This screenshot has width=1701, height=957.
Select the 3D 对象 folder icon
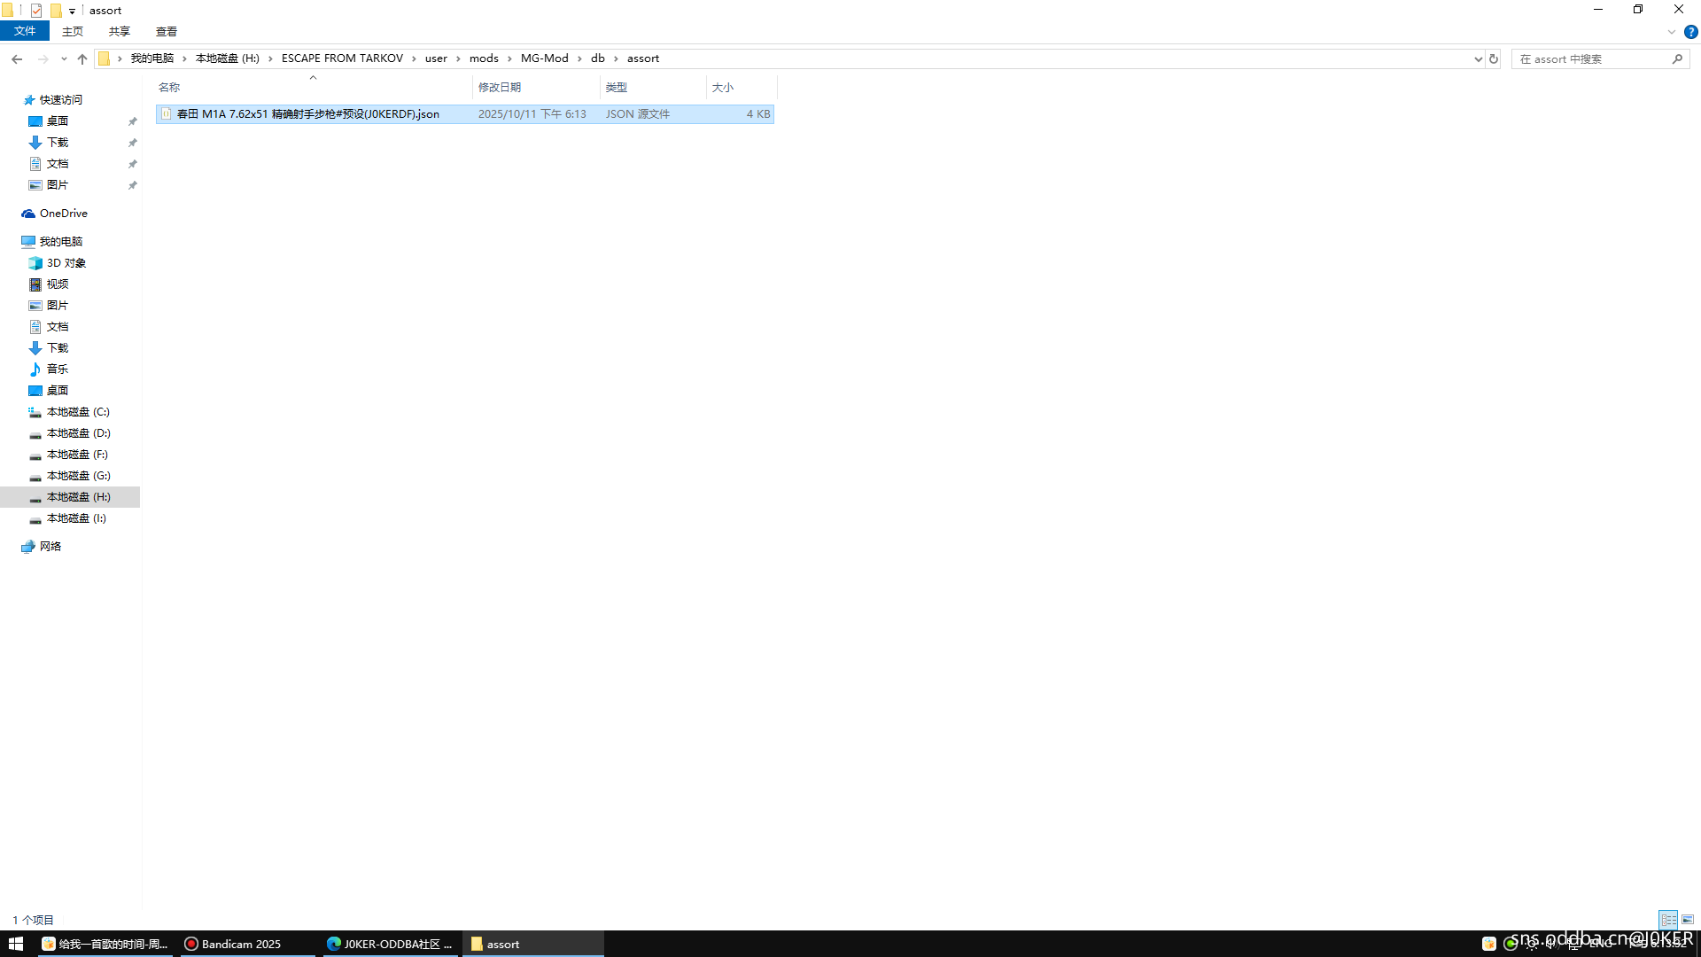tap(35, 263)
